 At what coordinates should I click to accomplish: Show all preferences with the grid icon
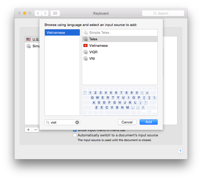pyautogui.click(x=55, y=13)
